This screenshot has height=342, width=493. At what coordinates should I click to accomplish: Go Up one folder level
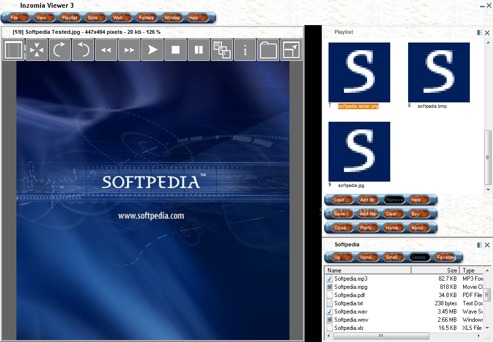pos(342,257)
